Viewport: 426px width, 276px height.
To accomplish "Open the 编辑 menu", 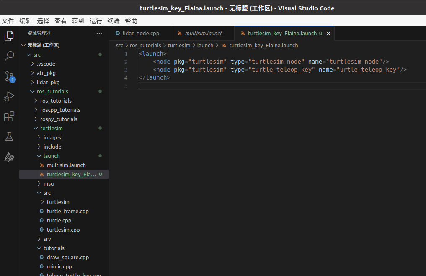I will (x=26, y=21).
